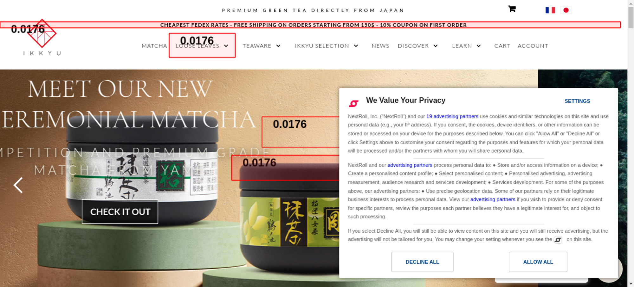Open the News menu item

pyautogui.click(x=380, y=46)
